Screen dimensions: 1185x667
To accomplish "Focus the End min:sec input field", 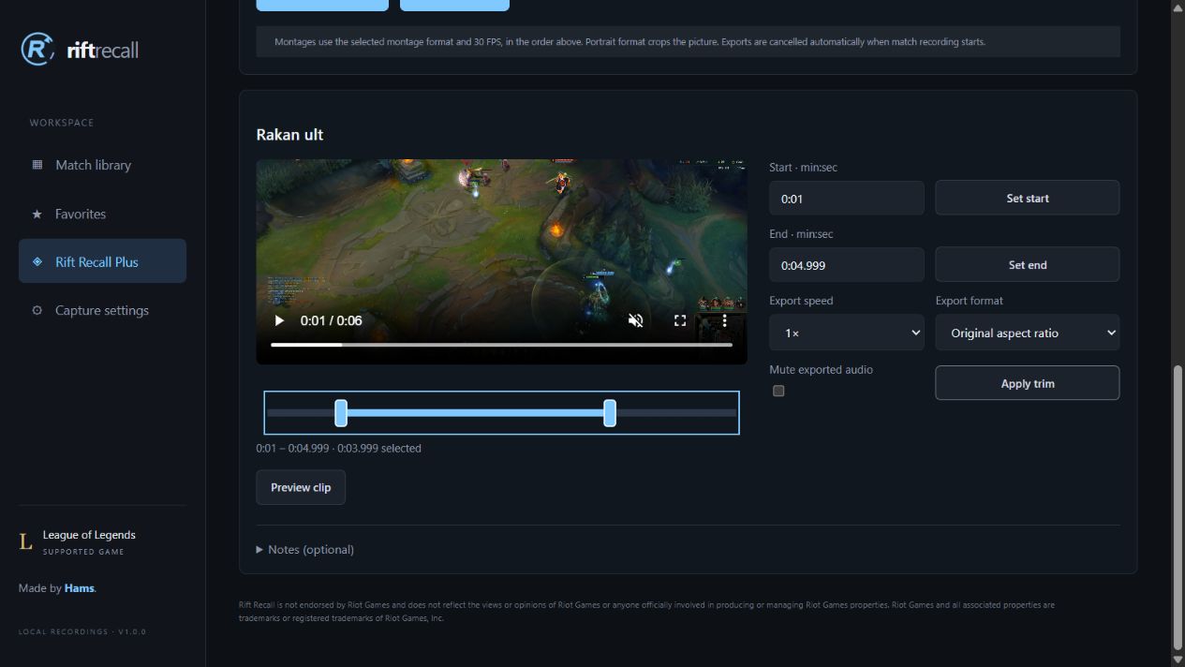I will click(847, 265).
